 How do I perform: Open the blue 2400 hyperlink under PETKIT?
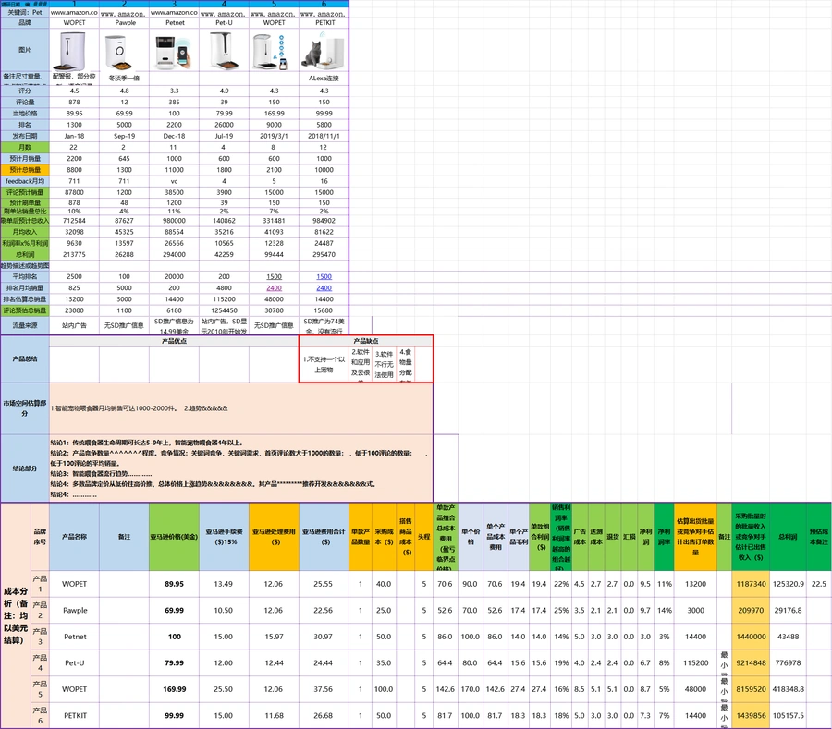click(324, 288)
